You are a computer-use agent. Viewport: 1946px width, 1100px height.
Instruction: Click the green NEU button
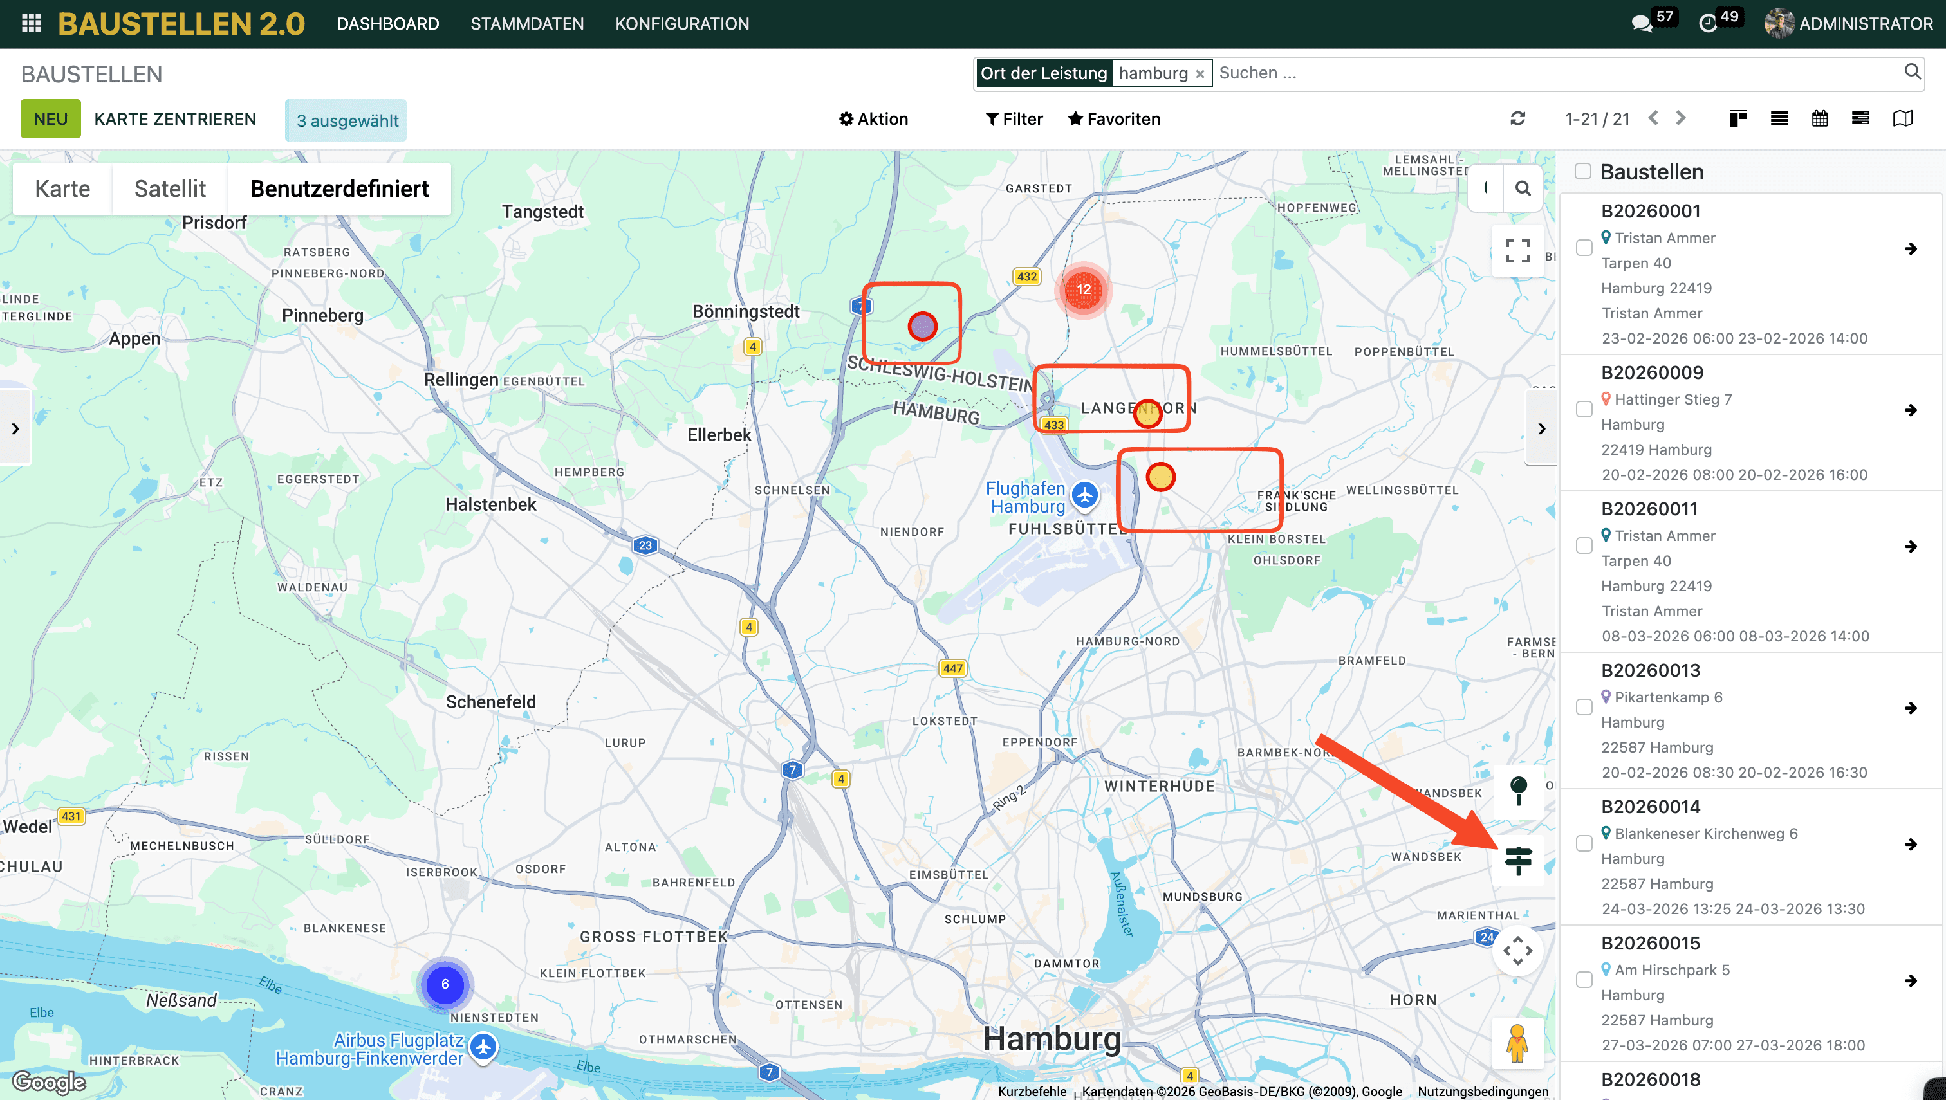pyautogui.click(x=50, y=118)
